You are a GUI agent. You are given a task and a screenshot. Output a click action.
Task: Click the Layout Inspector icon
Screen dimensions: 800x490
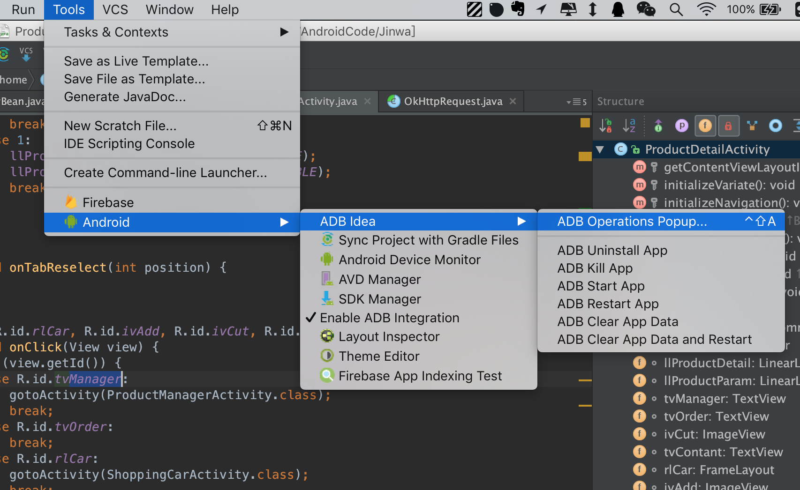tap(327, 336)
